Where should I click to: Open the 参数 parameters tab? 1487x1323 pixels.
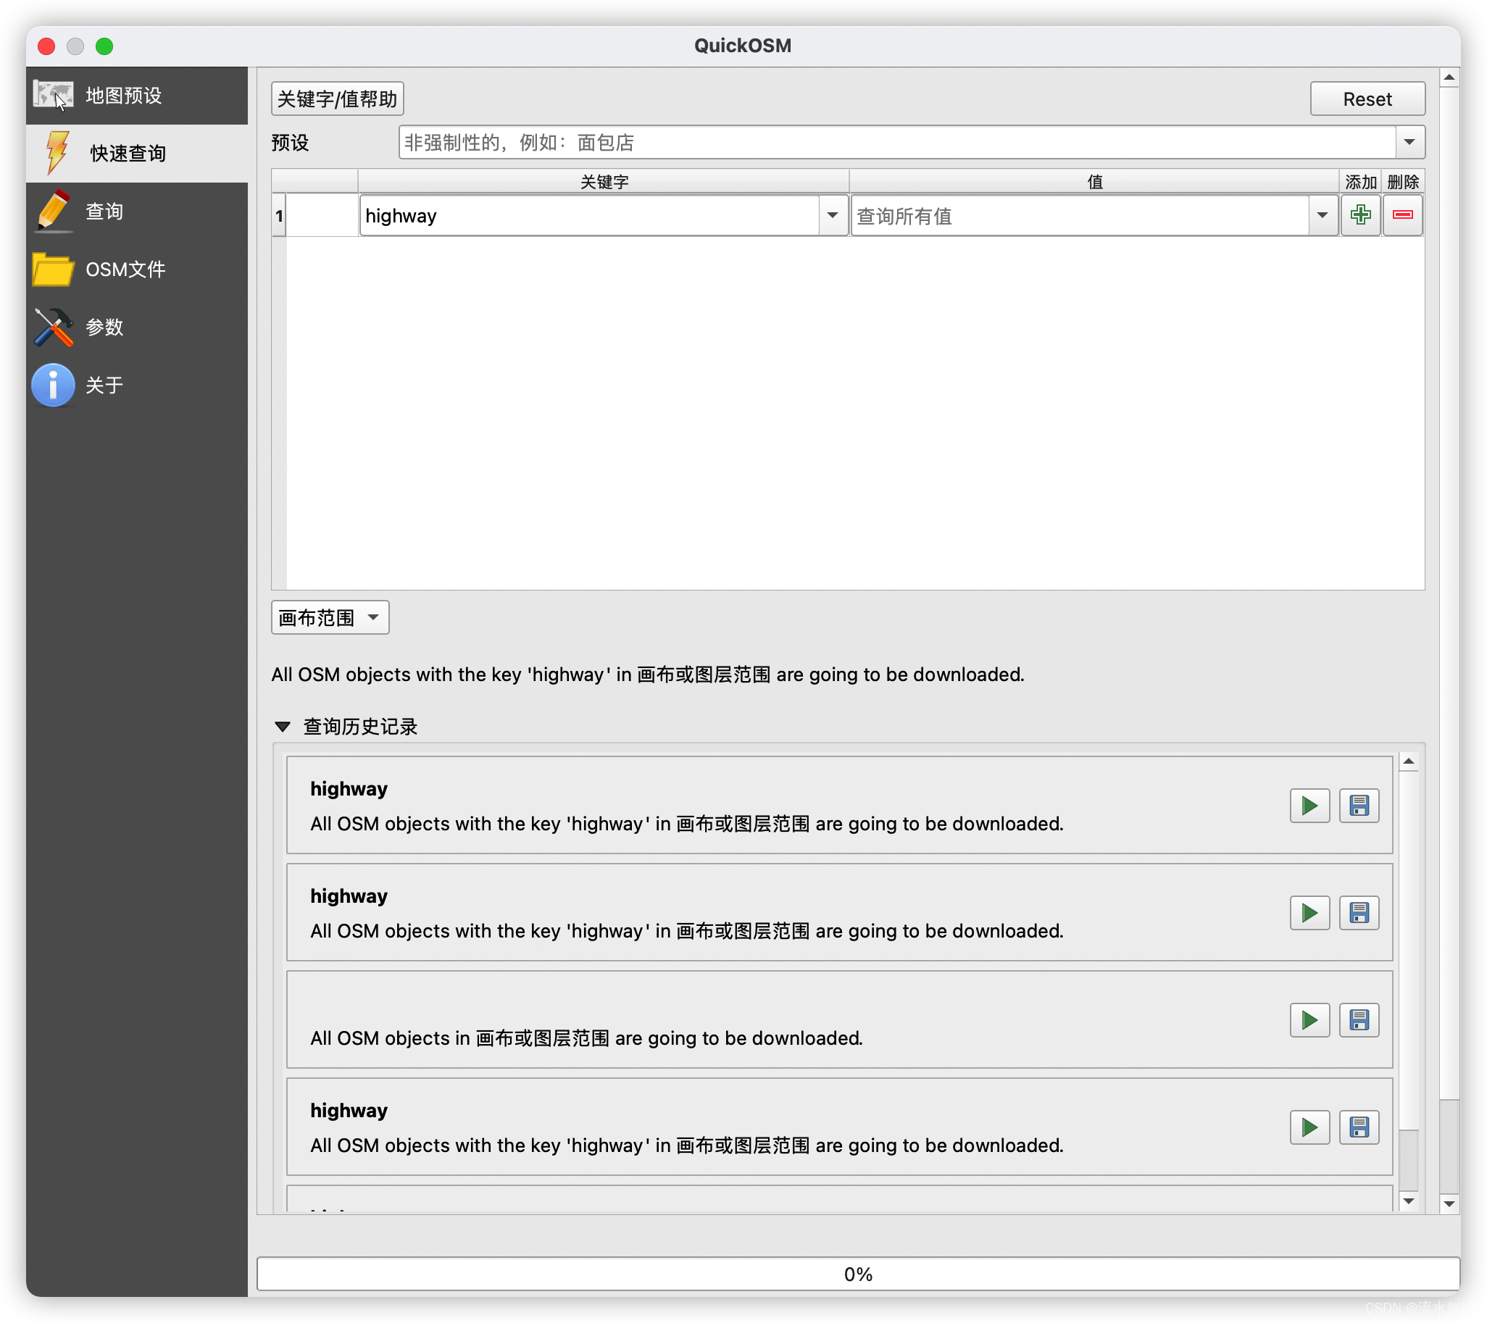(104, 327)
